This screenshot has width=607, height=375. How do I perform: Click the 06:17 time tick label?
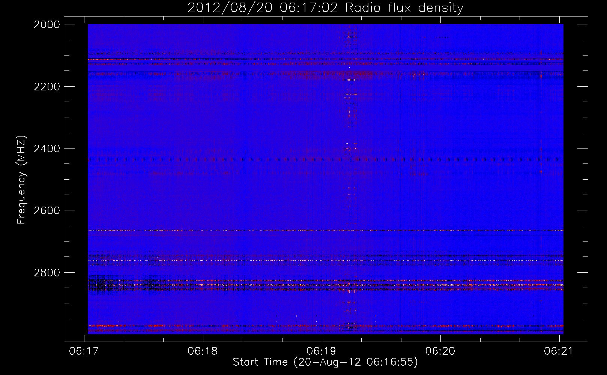point(84,351)
